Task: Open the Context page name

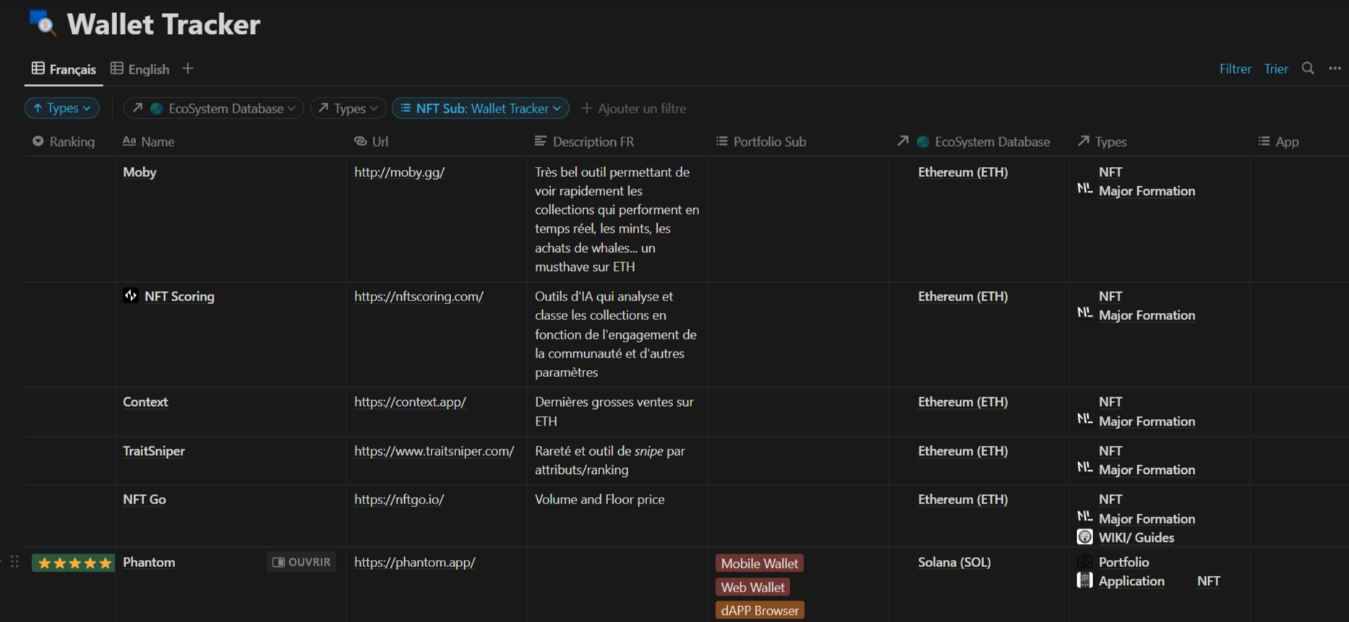Action: (145, 402)
